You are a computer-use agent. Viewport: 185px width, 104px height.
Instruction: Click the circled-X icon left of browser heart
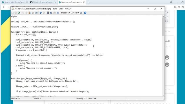click(179, 7)
